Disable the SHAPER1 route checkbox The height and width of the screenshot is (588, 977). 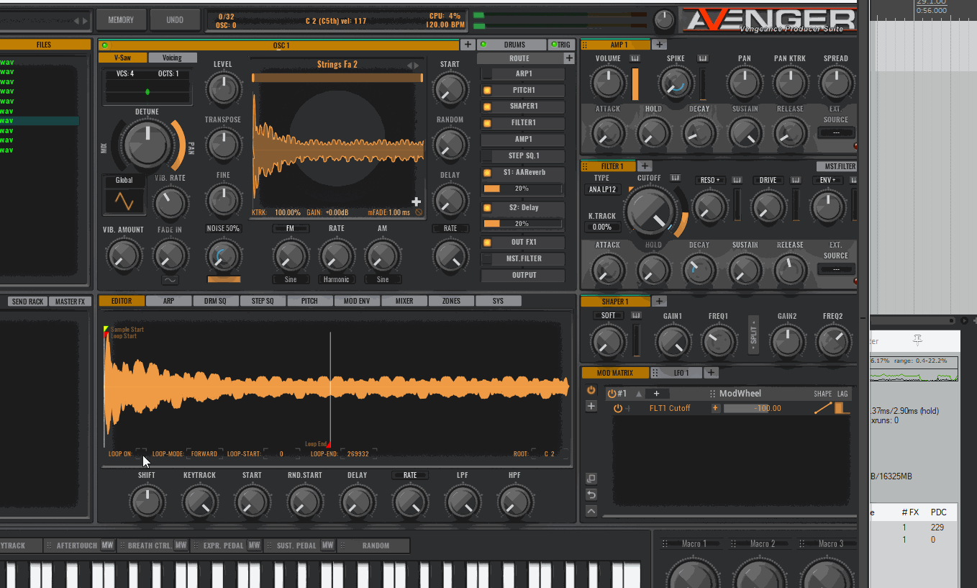487,106
